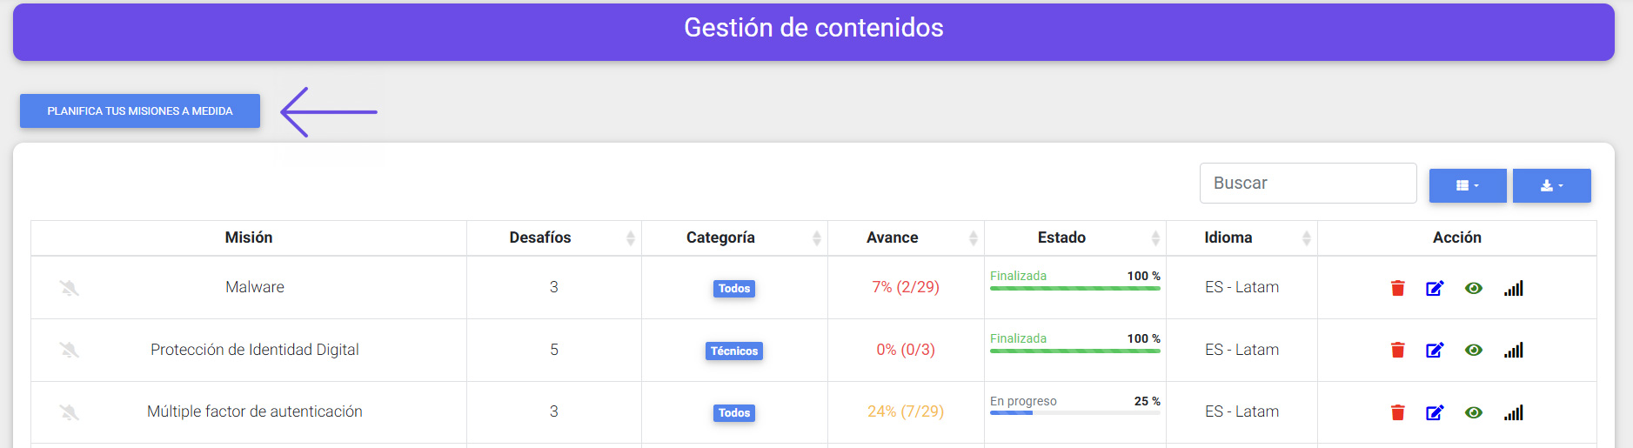
Task: Edit Múltiple factor de autenticación mission
Action: click(1435, 412)
